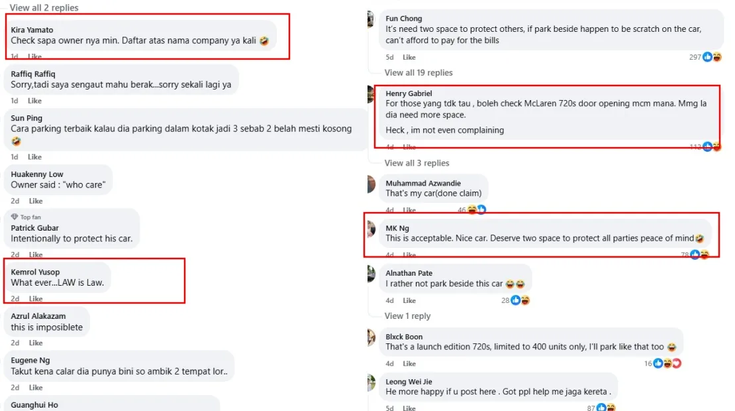Like Huakenny Low's comment
The width and height of the screenshot is (735, 411).
coord(35,201)
